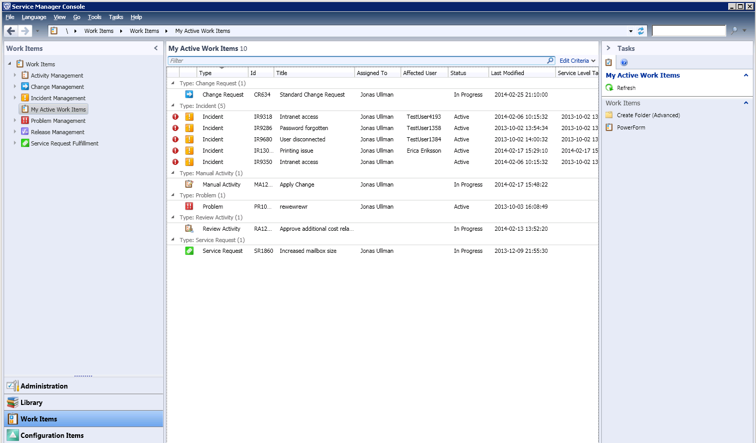Select the Password forgotten incident title

click(304, 128)
